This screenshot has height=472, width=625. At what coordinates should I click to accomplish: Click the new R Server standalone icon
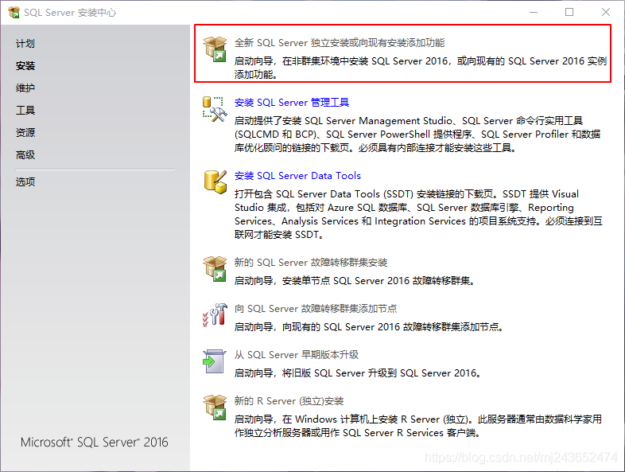point(215,408)
